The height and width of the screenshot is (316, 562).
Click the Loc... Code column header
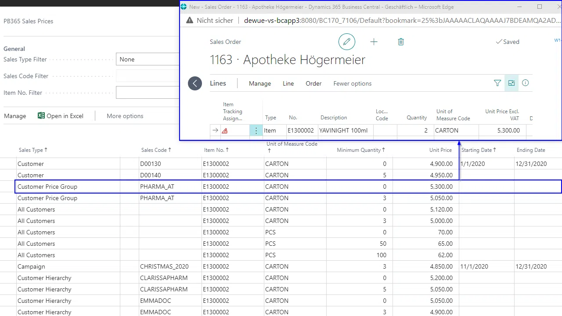pos(382,115)
